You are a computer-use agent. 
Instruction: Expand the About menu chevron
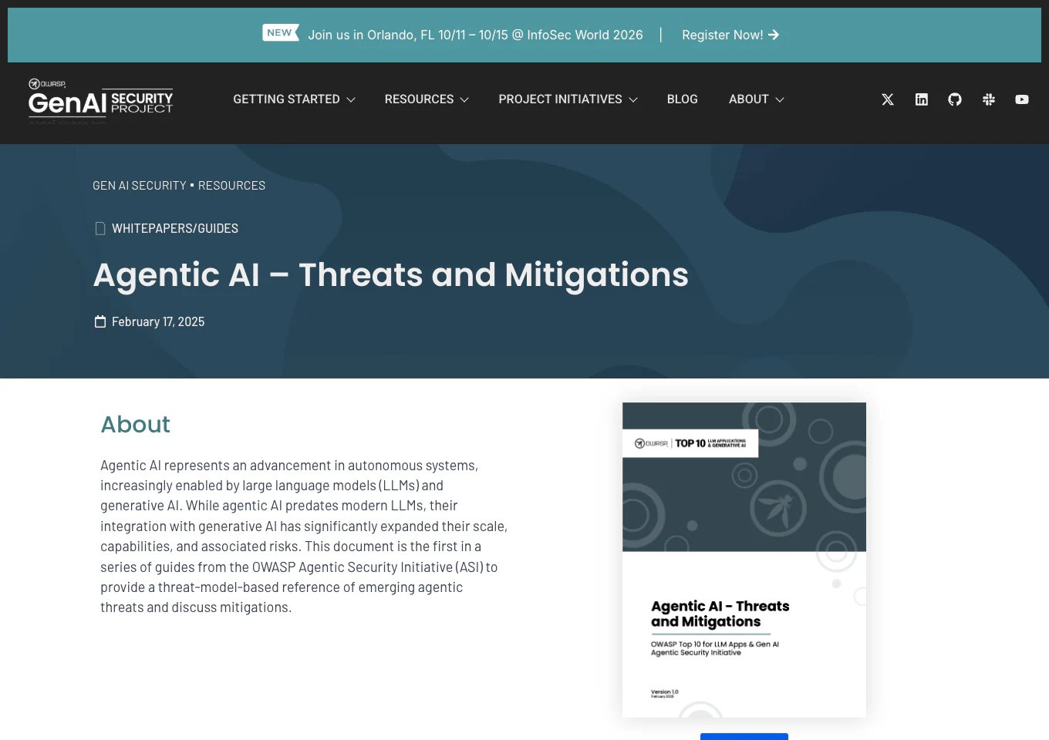(x=780, y=99)
